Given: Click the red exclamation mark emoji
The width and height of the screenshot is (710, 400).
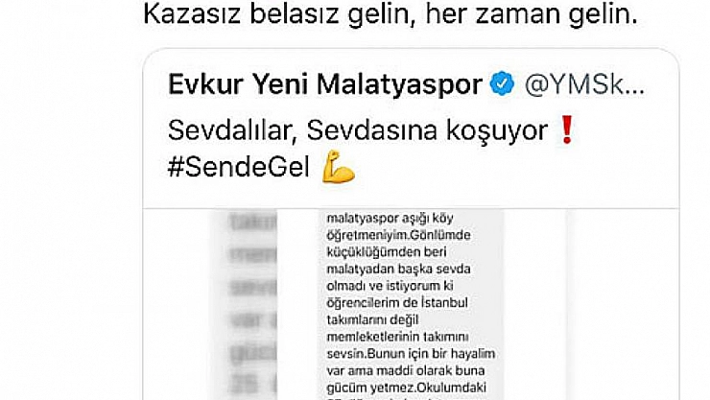Looking at the screenshot, I should (x=567, y=129).
